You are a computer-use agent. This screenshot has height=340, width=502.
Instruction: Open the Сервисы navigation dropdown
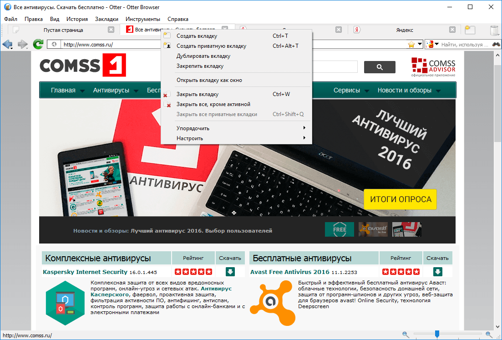tap(351, 90)
